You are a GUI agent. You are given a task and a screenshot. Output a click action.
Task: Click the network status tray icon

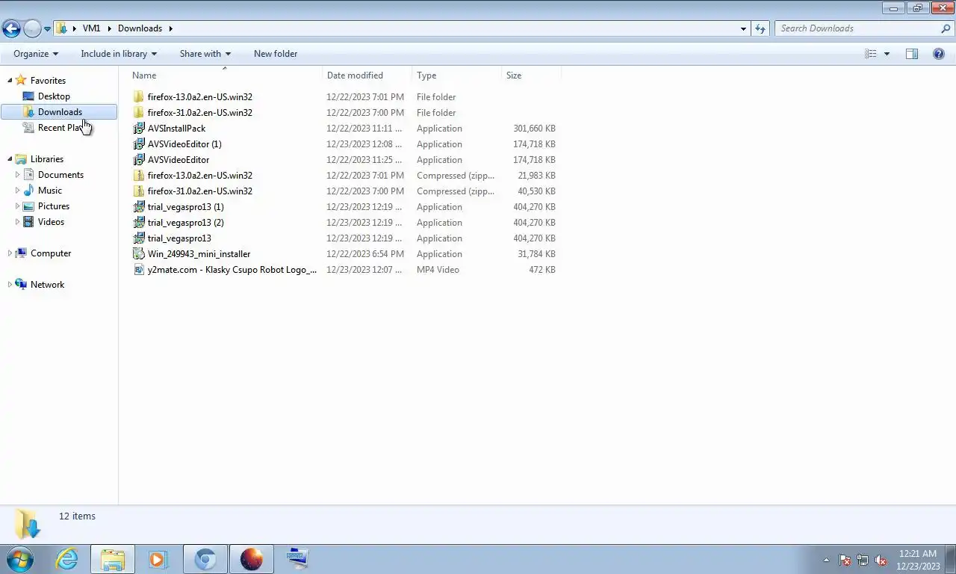863,560
